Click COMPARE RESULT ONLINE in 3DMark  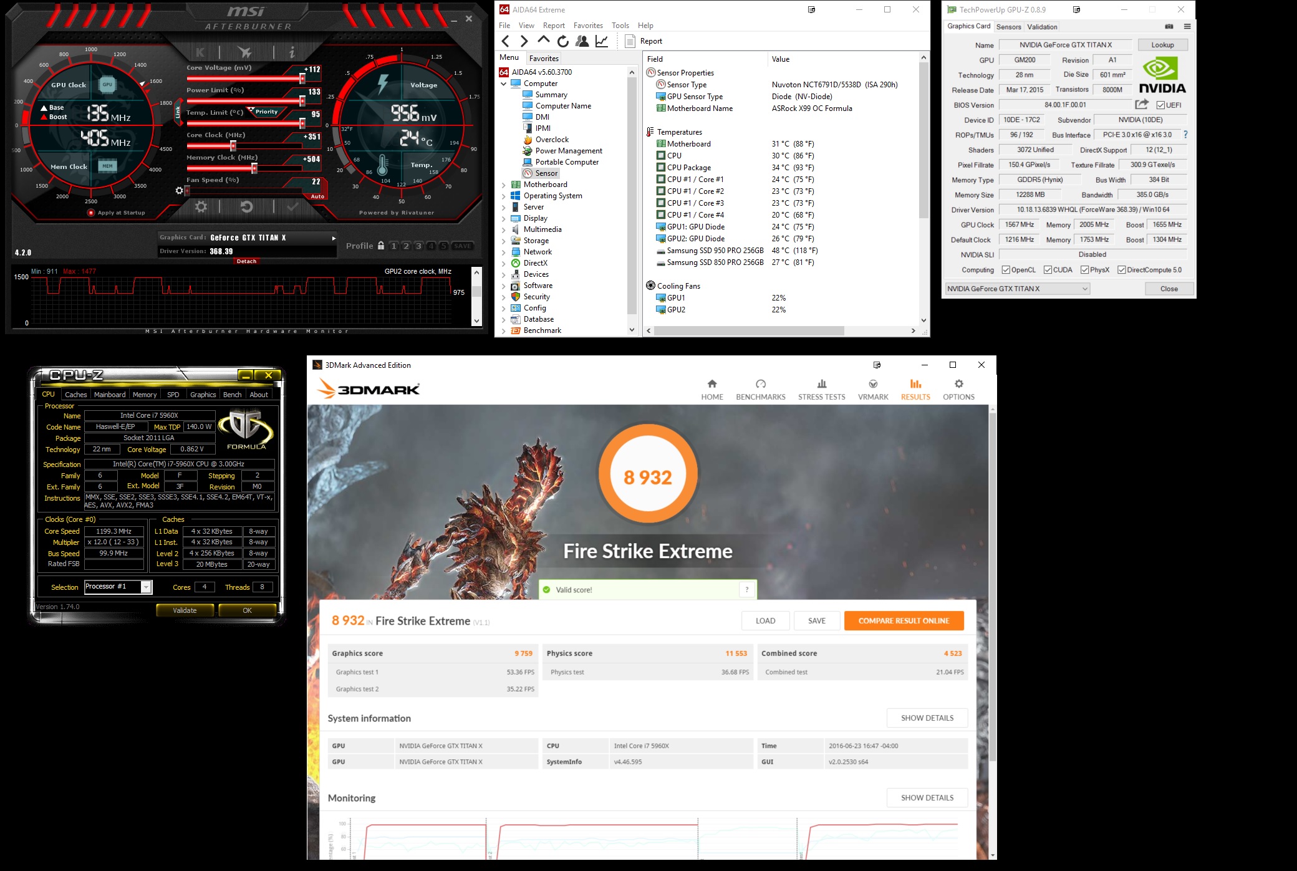click(904, 621)
